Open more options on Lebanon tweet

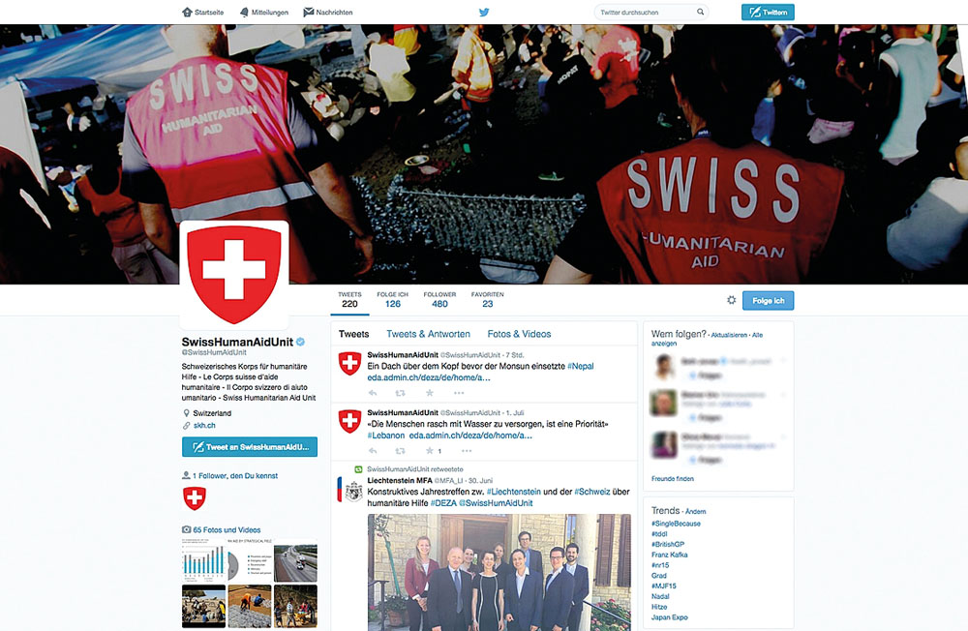467,451
